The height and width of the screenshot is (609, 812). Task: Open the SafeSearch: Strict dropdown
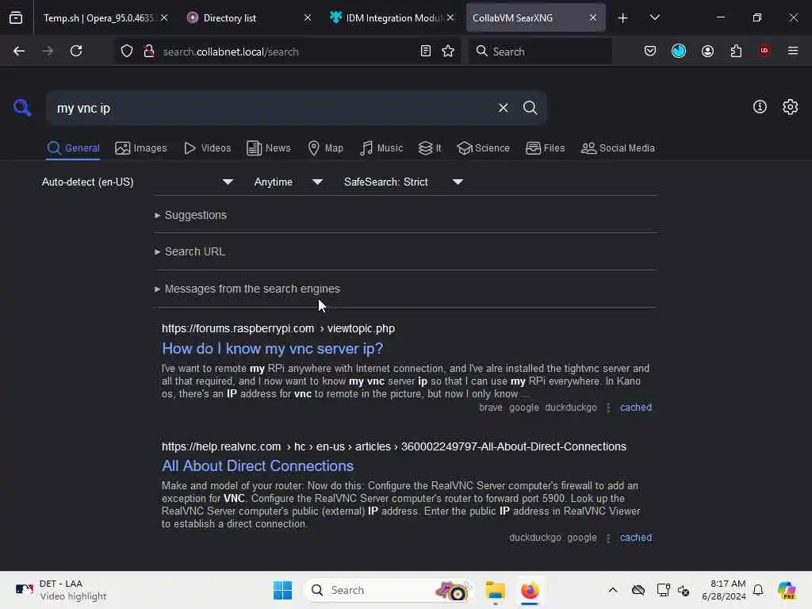[x=403, y=182]
